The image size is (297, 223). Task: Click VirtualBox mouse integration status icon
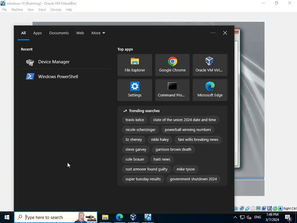tap(275, 208)
